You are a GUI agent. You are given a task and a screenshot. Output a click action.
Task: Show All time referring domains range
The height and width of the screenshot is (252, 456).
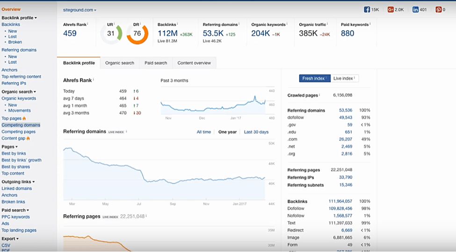(203, 132)
